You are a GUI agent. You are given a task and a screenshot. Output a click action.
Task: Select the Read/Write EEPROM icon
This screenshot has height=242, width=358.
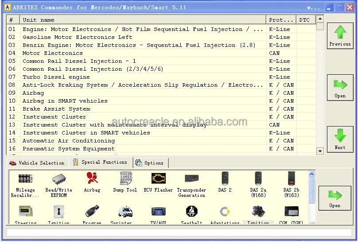58,185
